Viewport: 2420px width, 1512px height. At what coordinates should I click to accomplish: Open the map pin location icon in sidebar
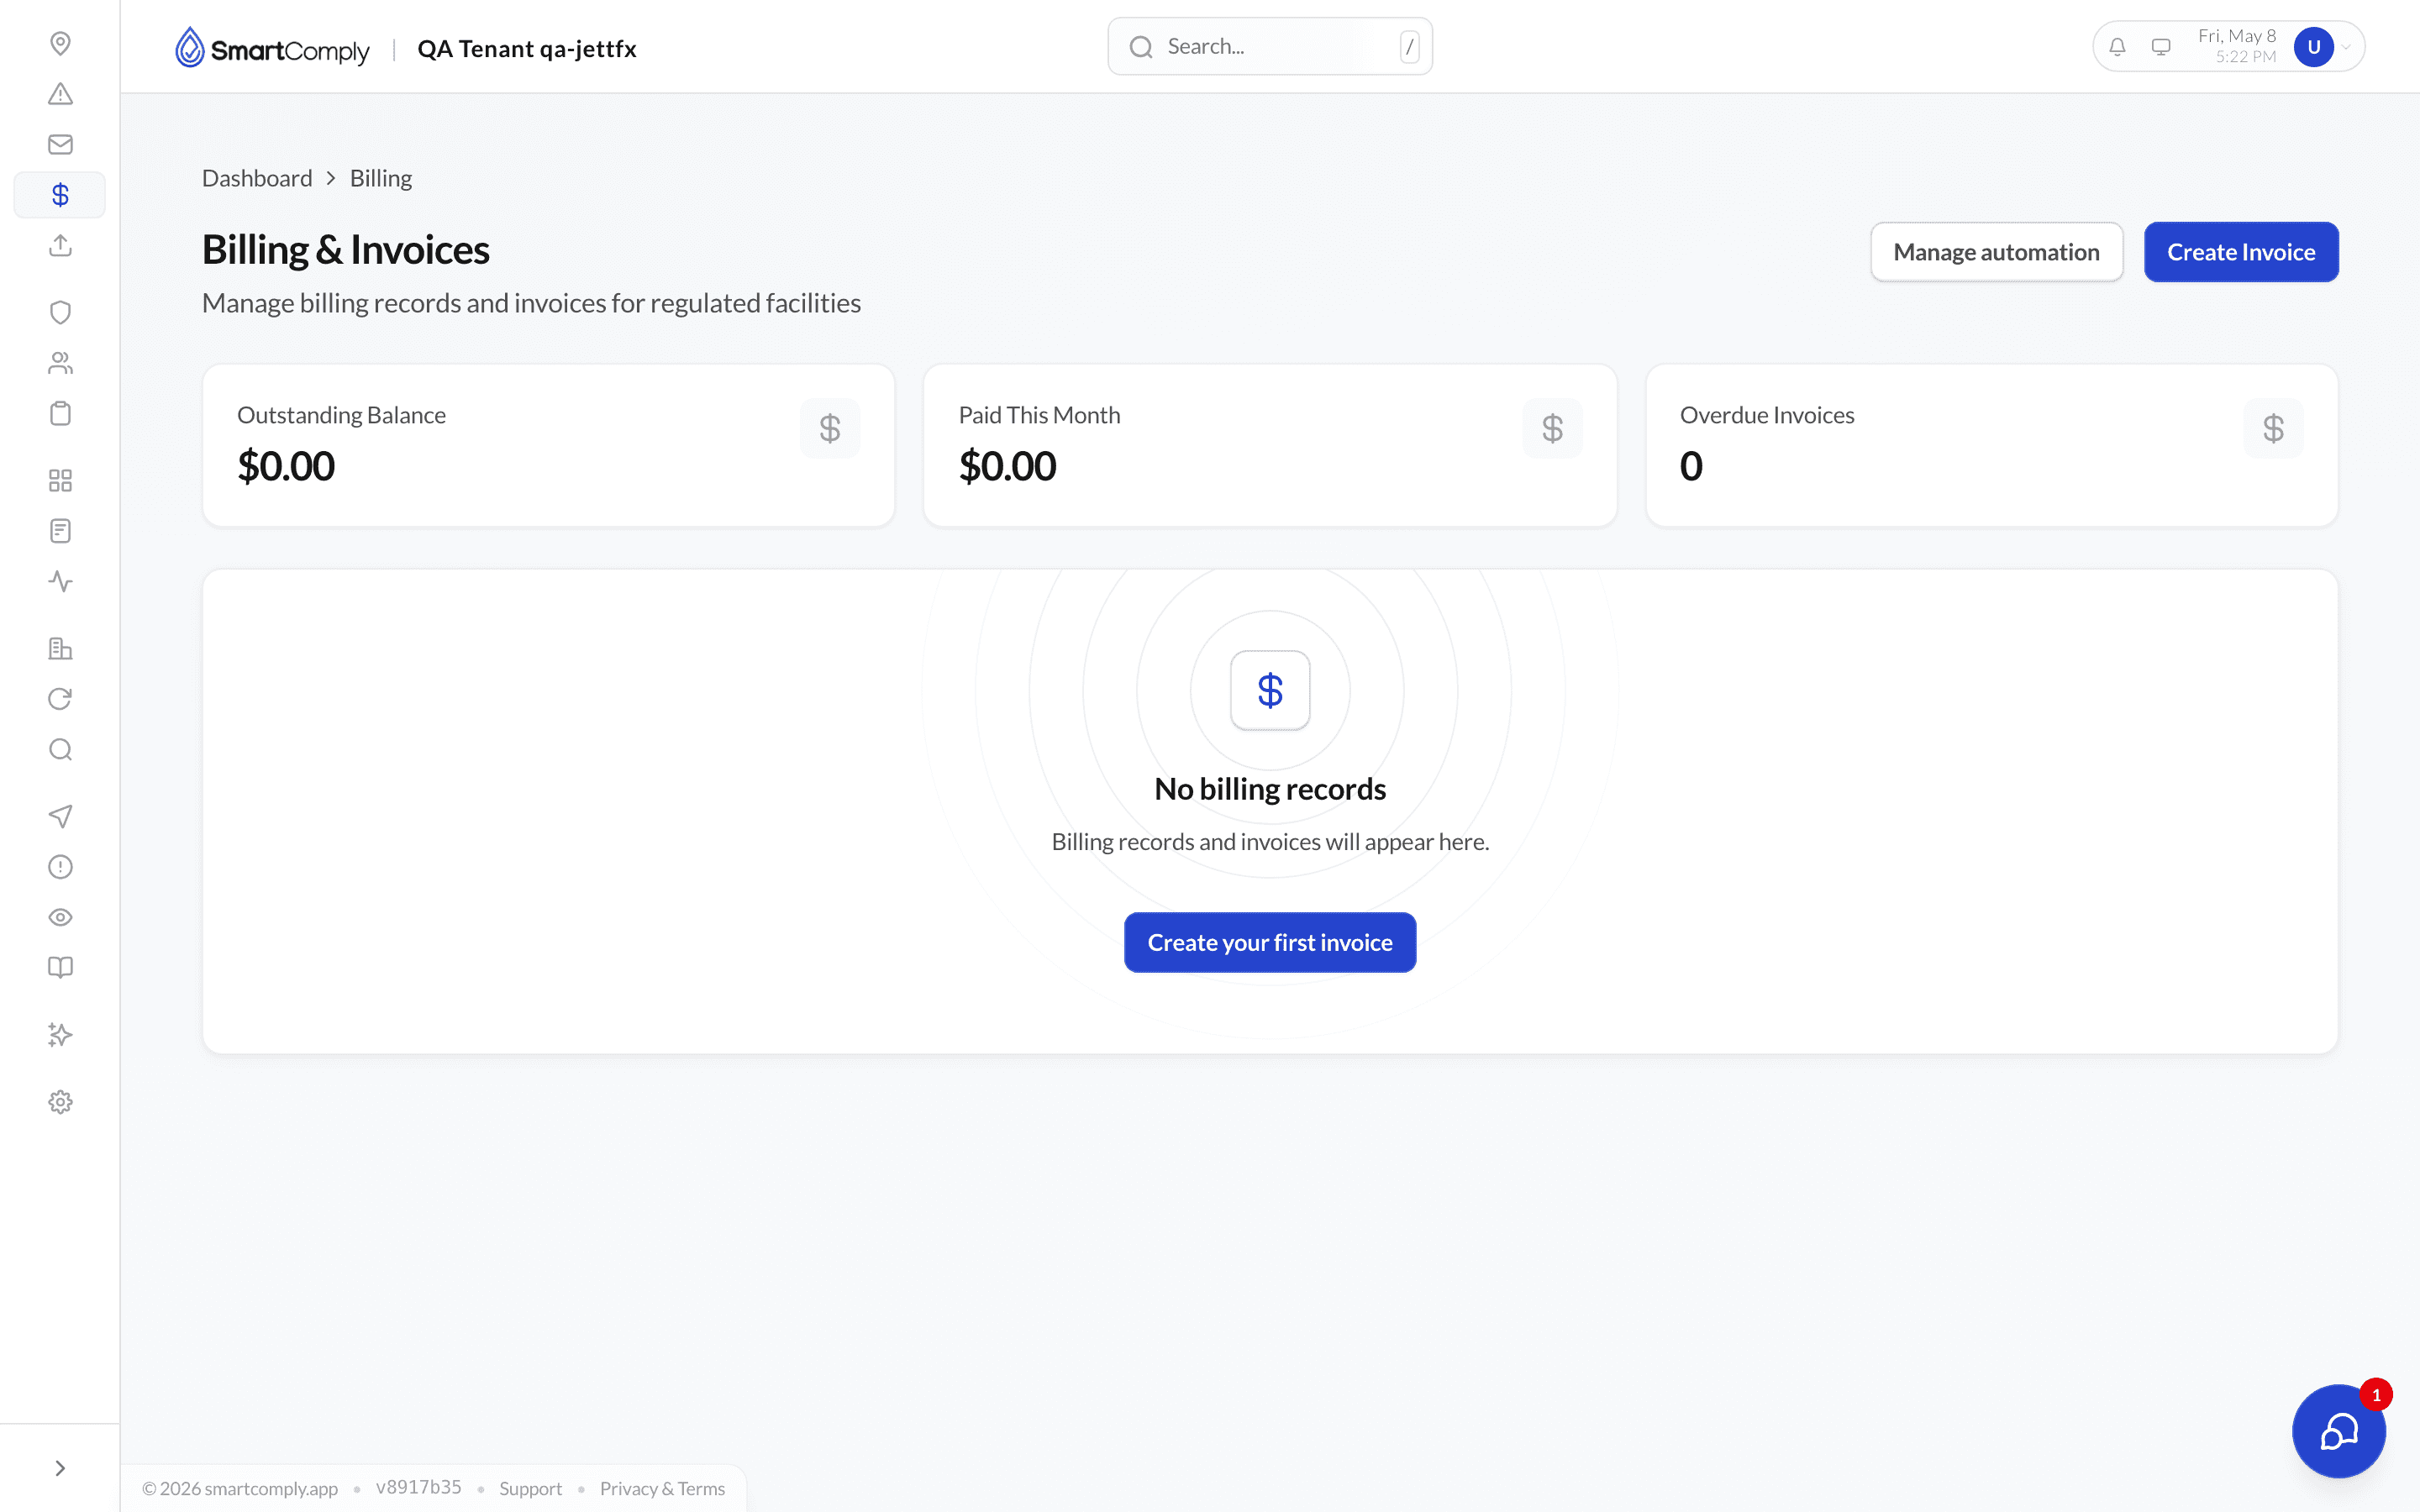pyautogui.click(x=60, y=43)
